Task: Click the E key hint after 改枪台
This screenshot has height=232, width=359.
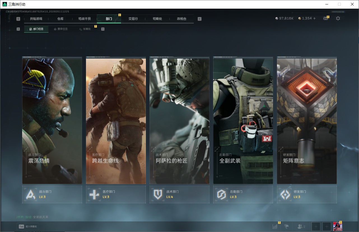Action: pyautogui.click(x=199, y=19)
